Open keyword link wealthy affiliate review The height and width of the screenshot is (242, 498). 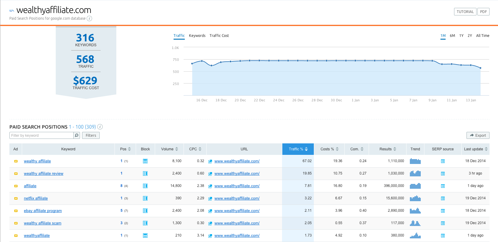44,174
